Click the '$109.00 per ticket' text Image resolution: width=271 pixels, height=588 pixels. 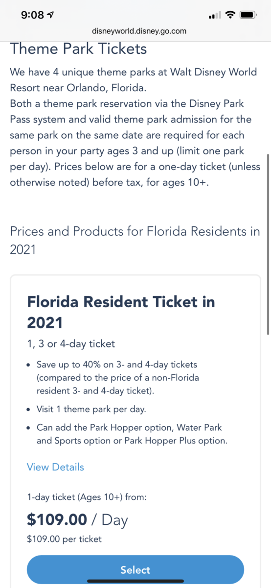(65, 539)
